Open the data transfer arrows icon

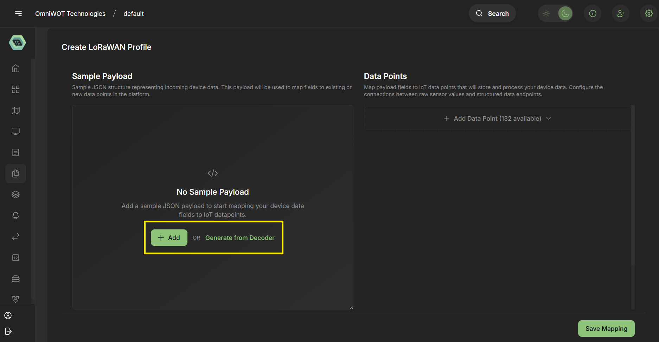15,236
